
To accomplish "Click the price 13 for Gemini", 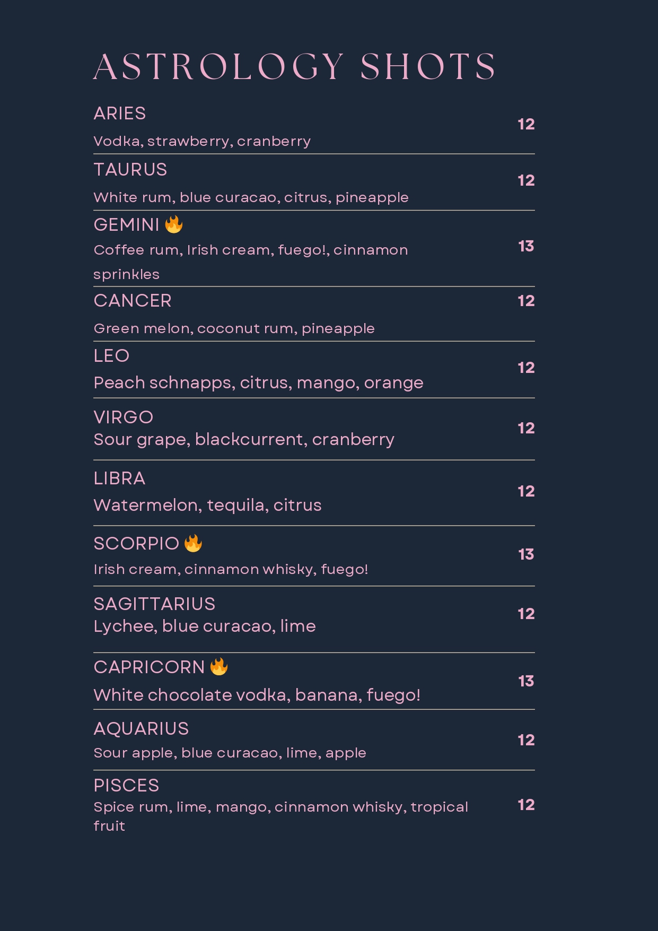I will click(x=526, y=246).
